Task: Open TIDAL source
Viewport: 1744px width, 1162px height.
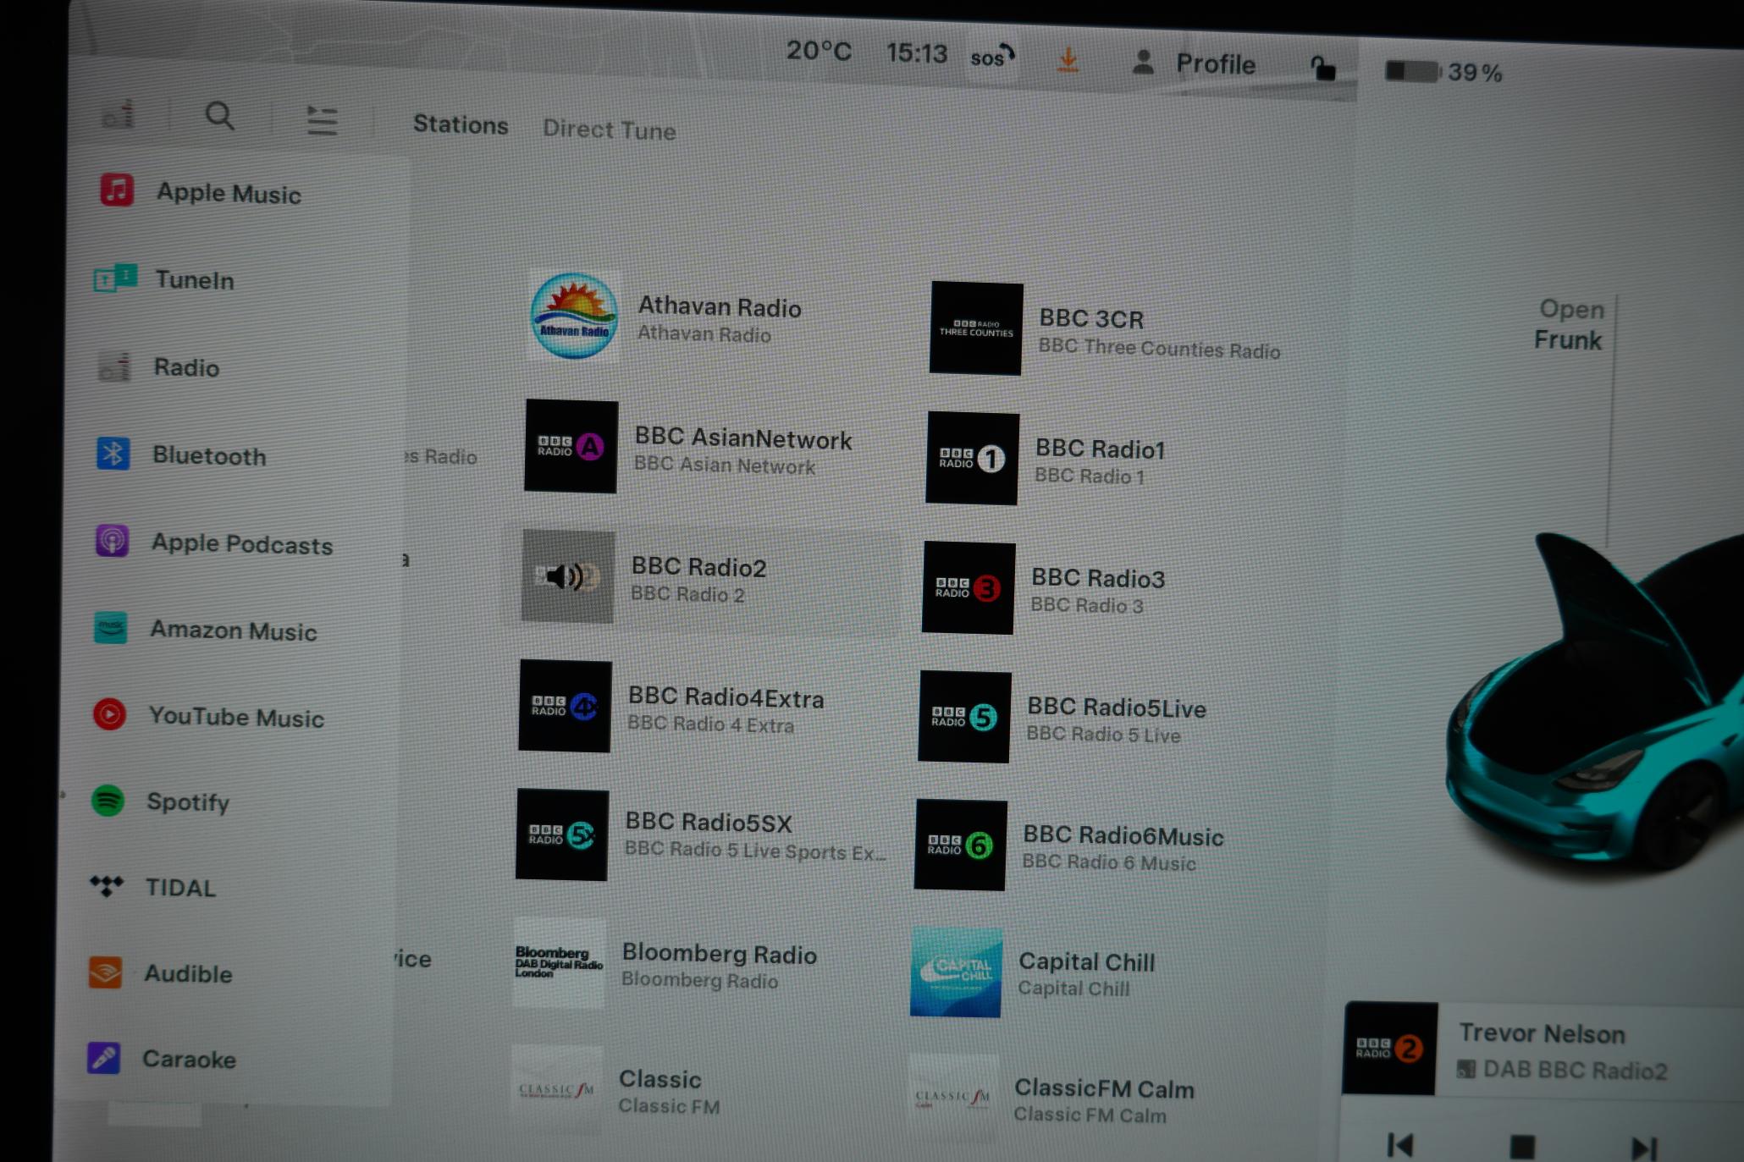Action: (x=153, y=887)
